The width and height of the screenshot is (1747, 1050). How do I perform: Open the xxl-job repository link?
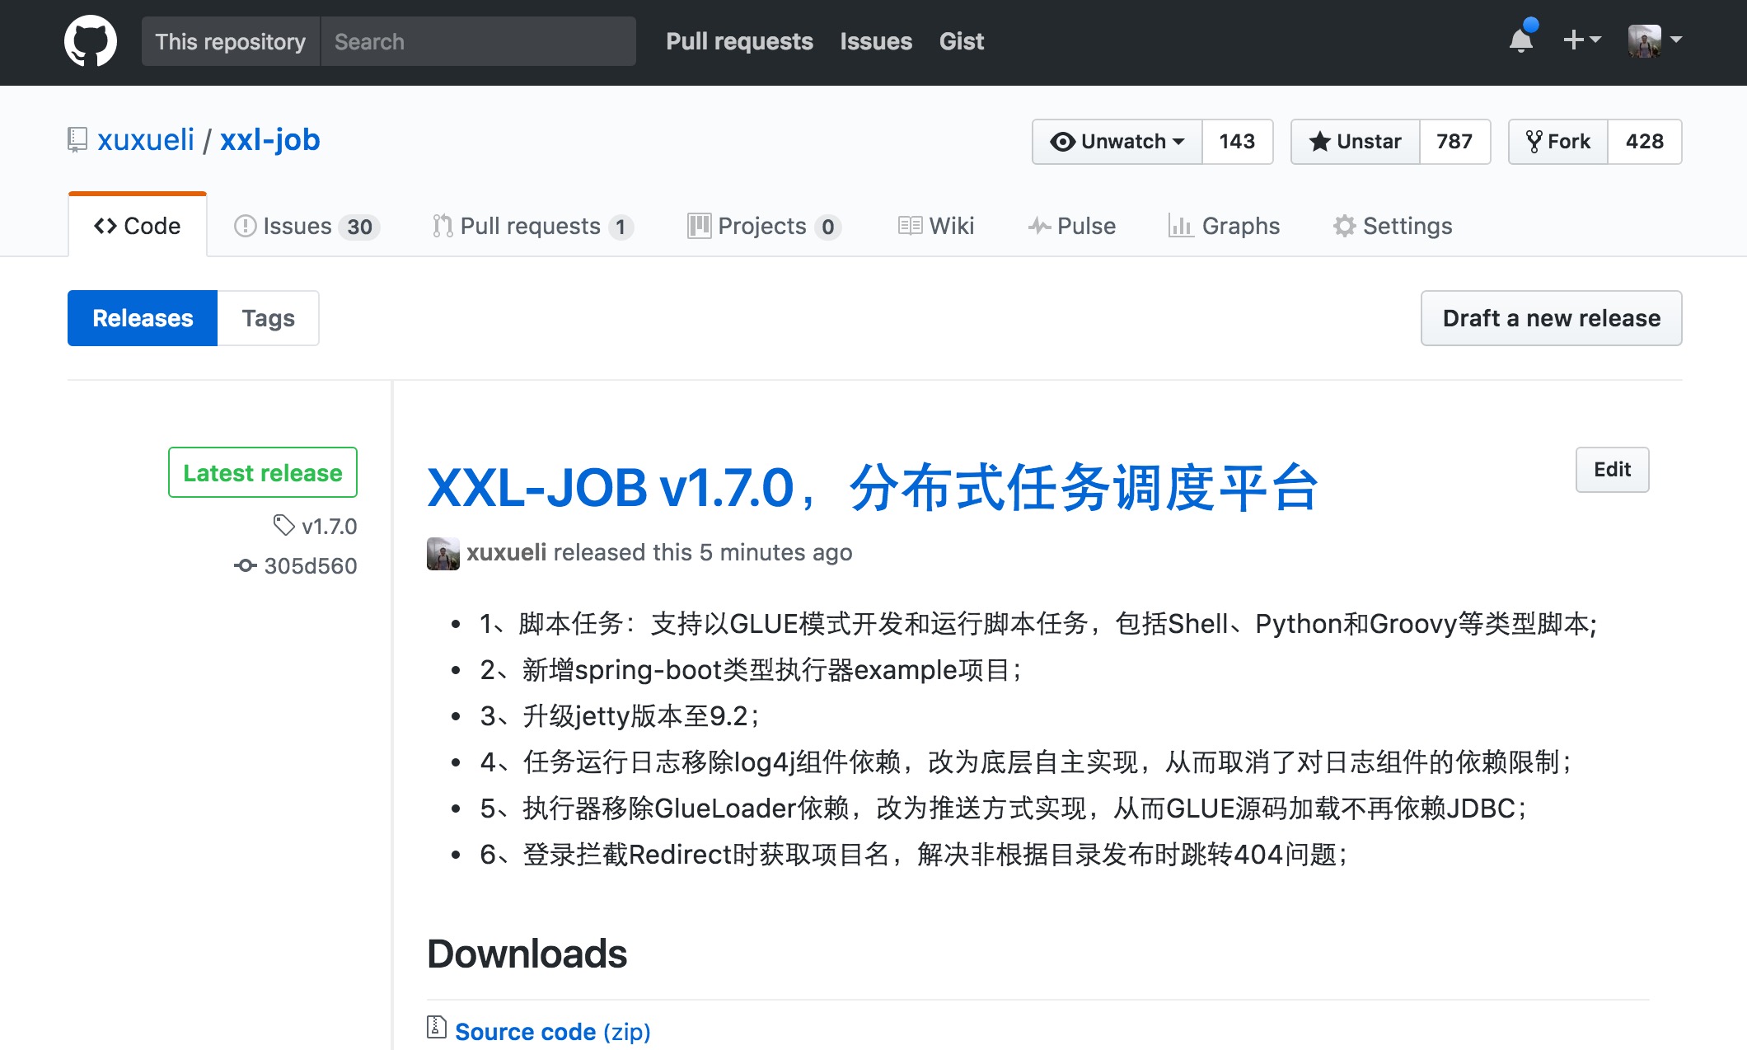click(270, 140)
